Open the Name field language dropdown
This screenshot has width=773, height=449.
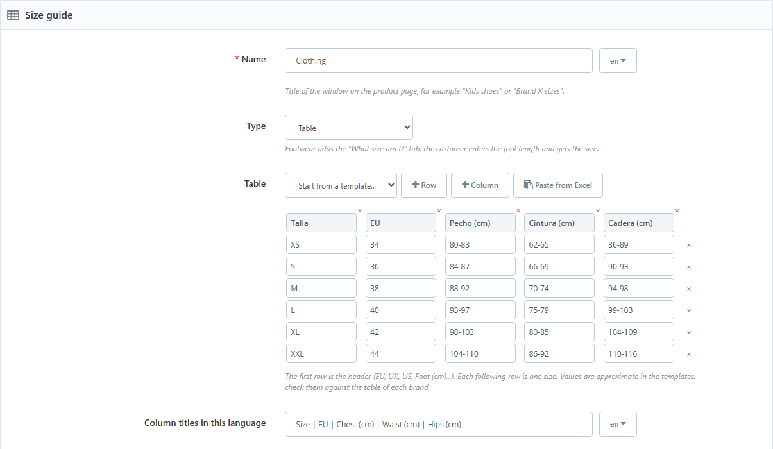coord(618,61)
